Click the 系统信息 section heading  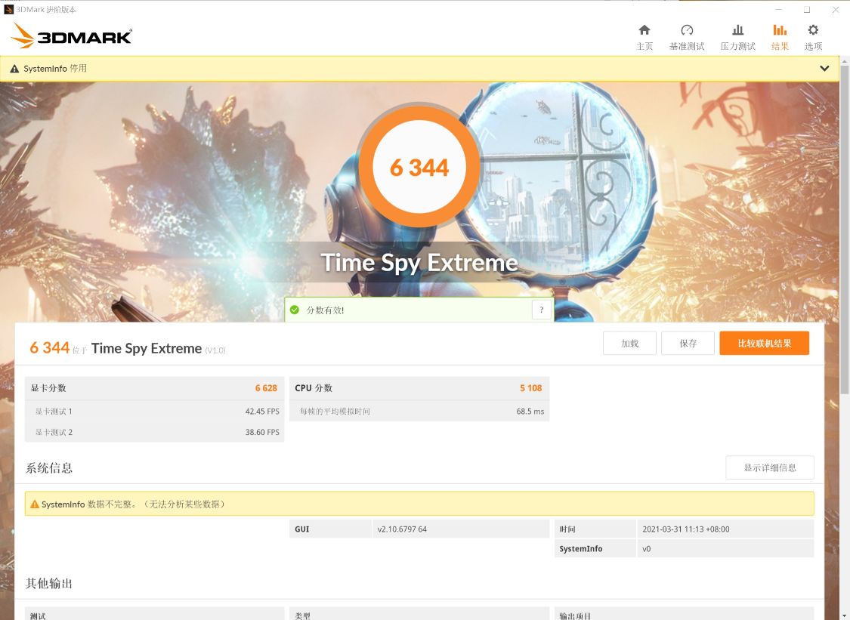click(x=49, y=467)
